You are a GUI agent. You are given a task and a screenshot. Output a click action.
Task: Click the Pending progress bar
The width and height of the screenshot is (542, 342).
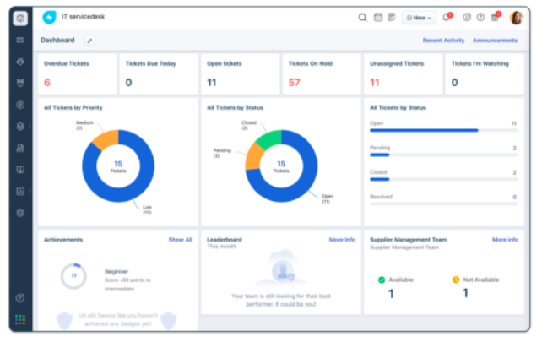click(444, 155)
